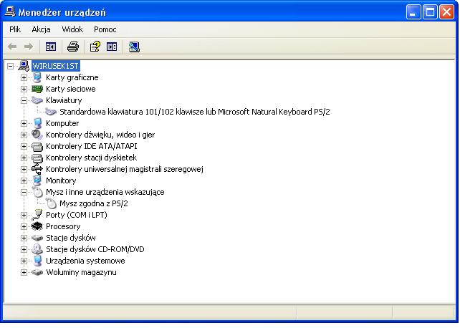Image resolution: width=460 pixels, height=328 pixels.
Task: Expand the Urządzenia systemowe node
Action: coord(24,261)
